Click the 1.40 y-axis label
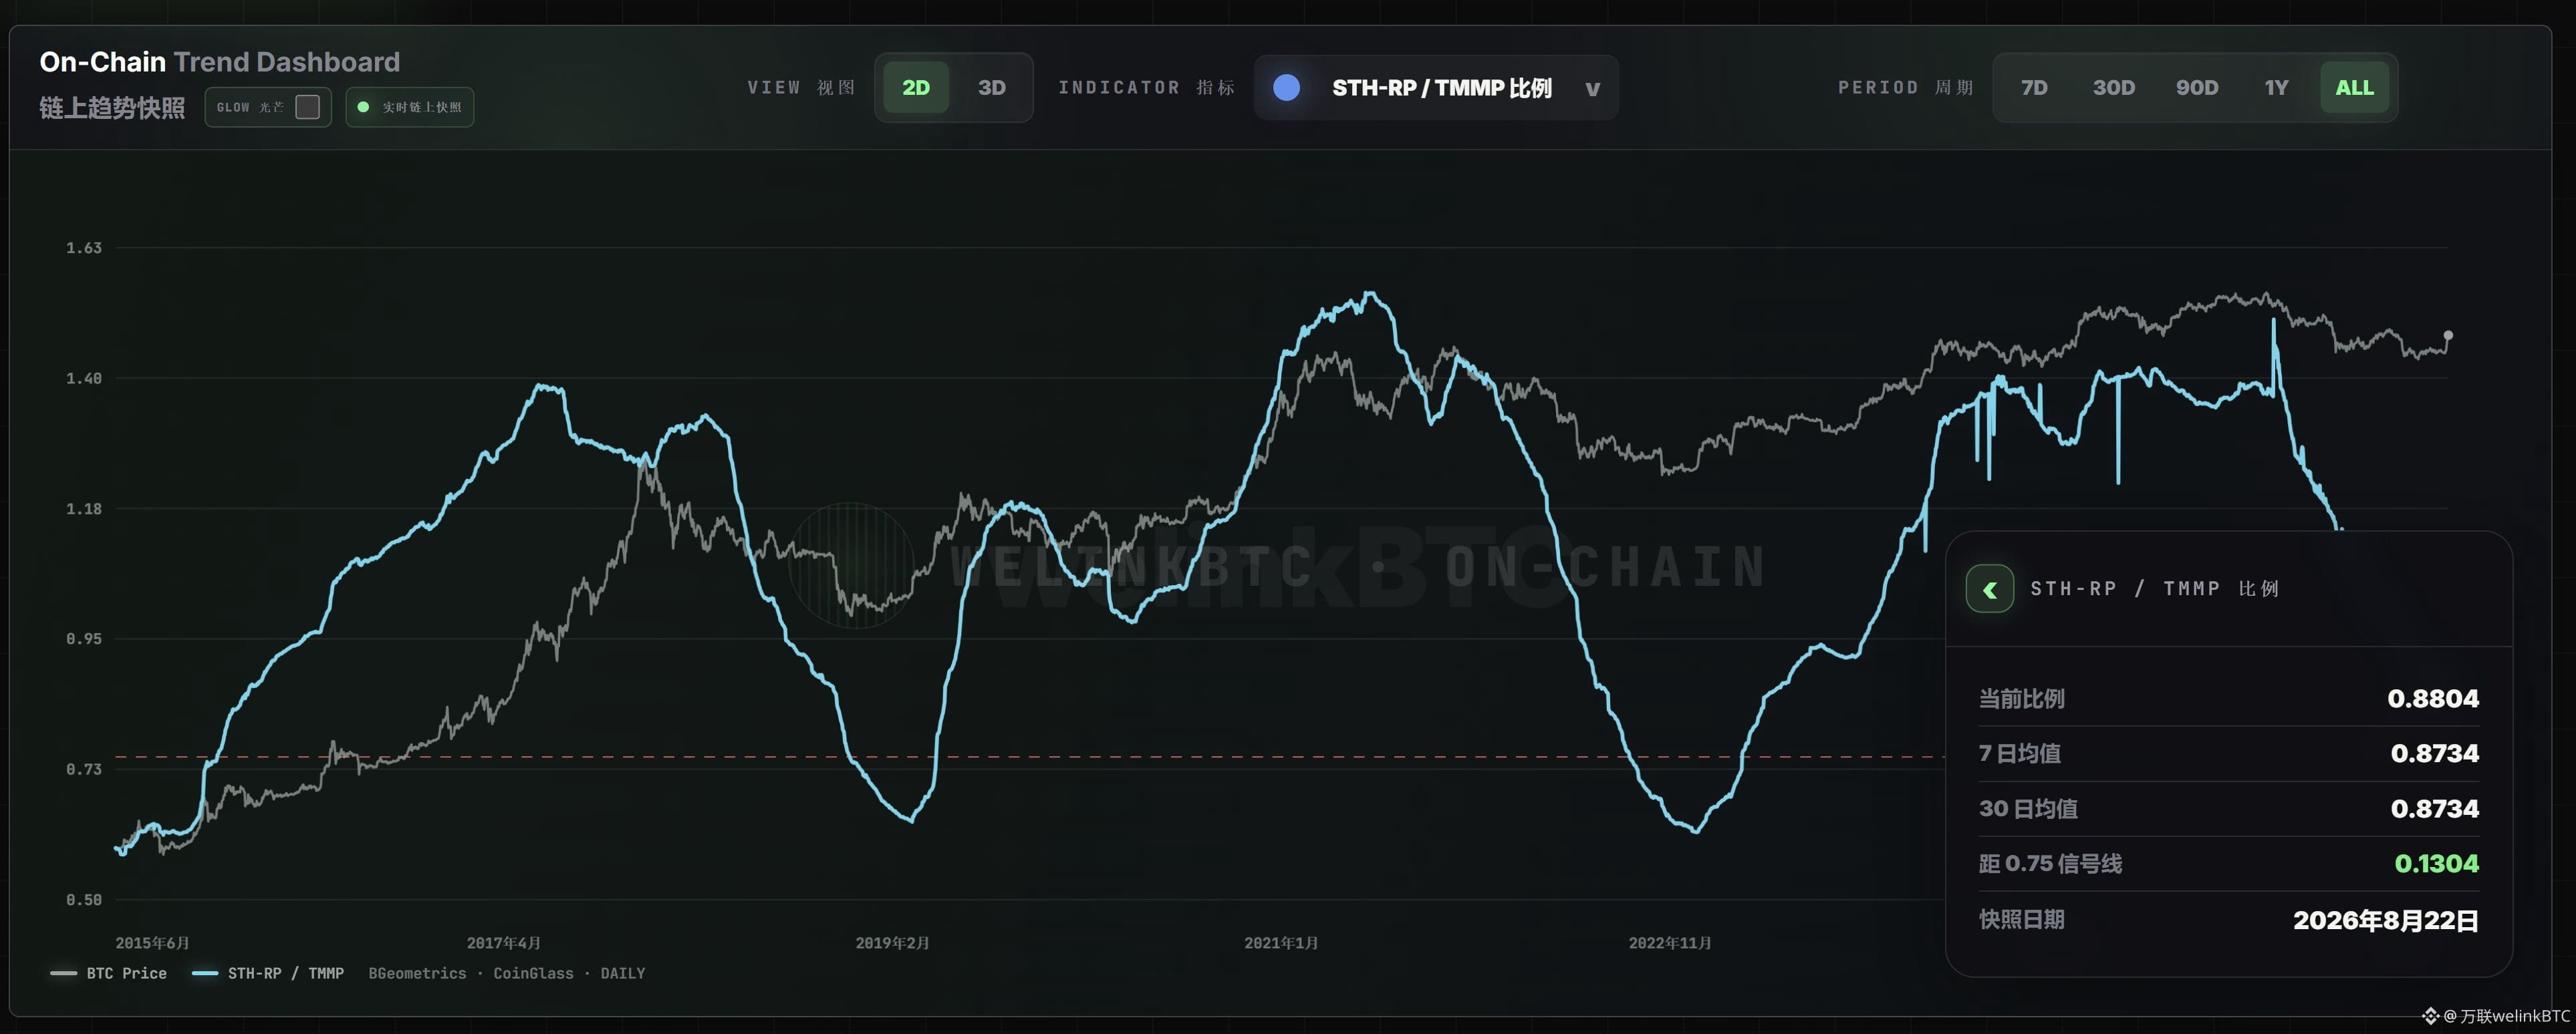This screenshot has height=1034, width=2576. tap(84, 379)
